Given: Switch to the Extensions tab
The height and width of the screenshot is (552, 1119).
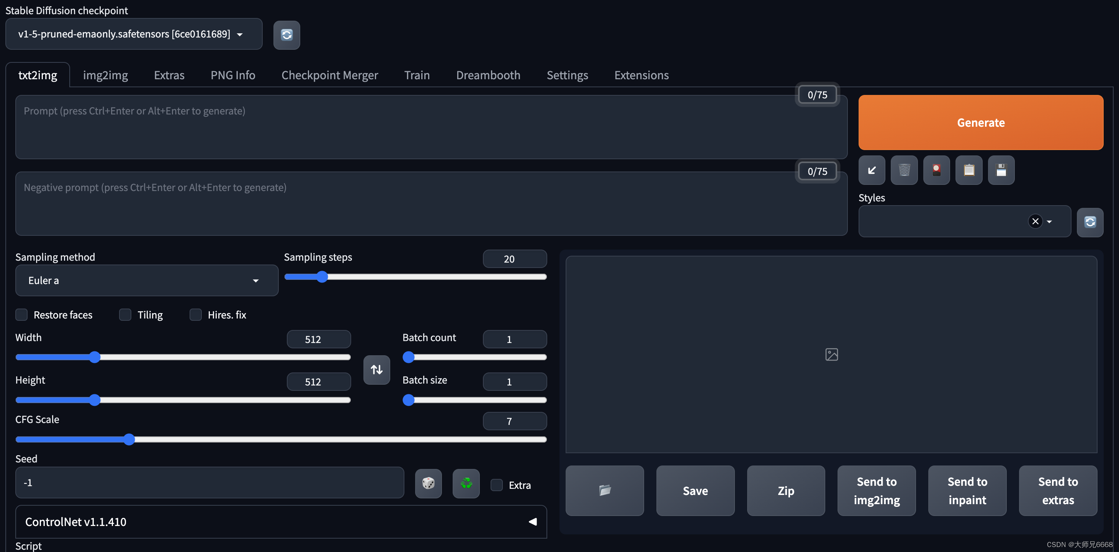Looking at the screenshot, I should tap(641, 73).
